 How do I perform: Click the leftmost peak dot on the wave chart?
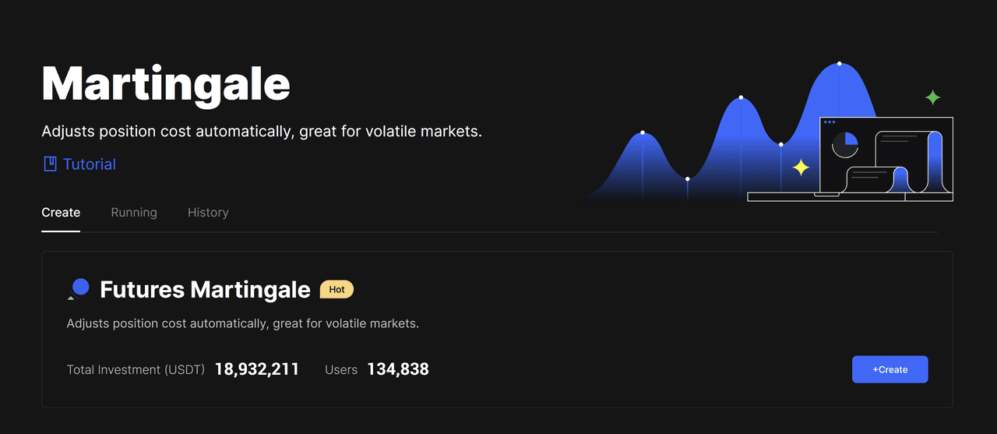click(x=643, y=132)
